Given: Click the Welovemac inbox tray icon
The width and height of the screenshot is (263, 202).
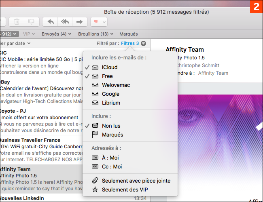Looking at the screenshot, I should click(95, 85).
